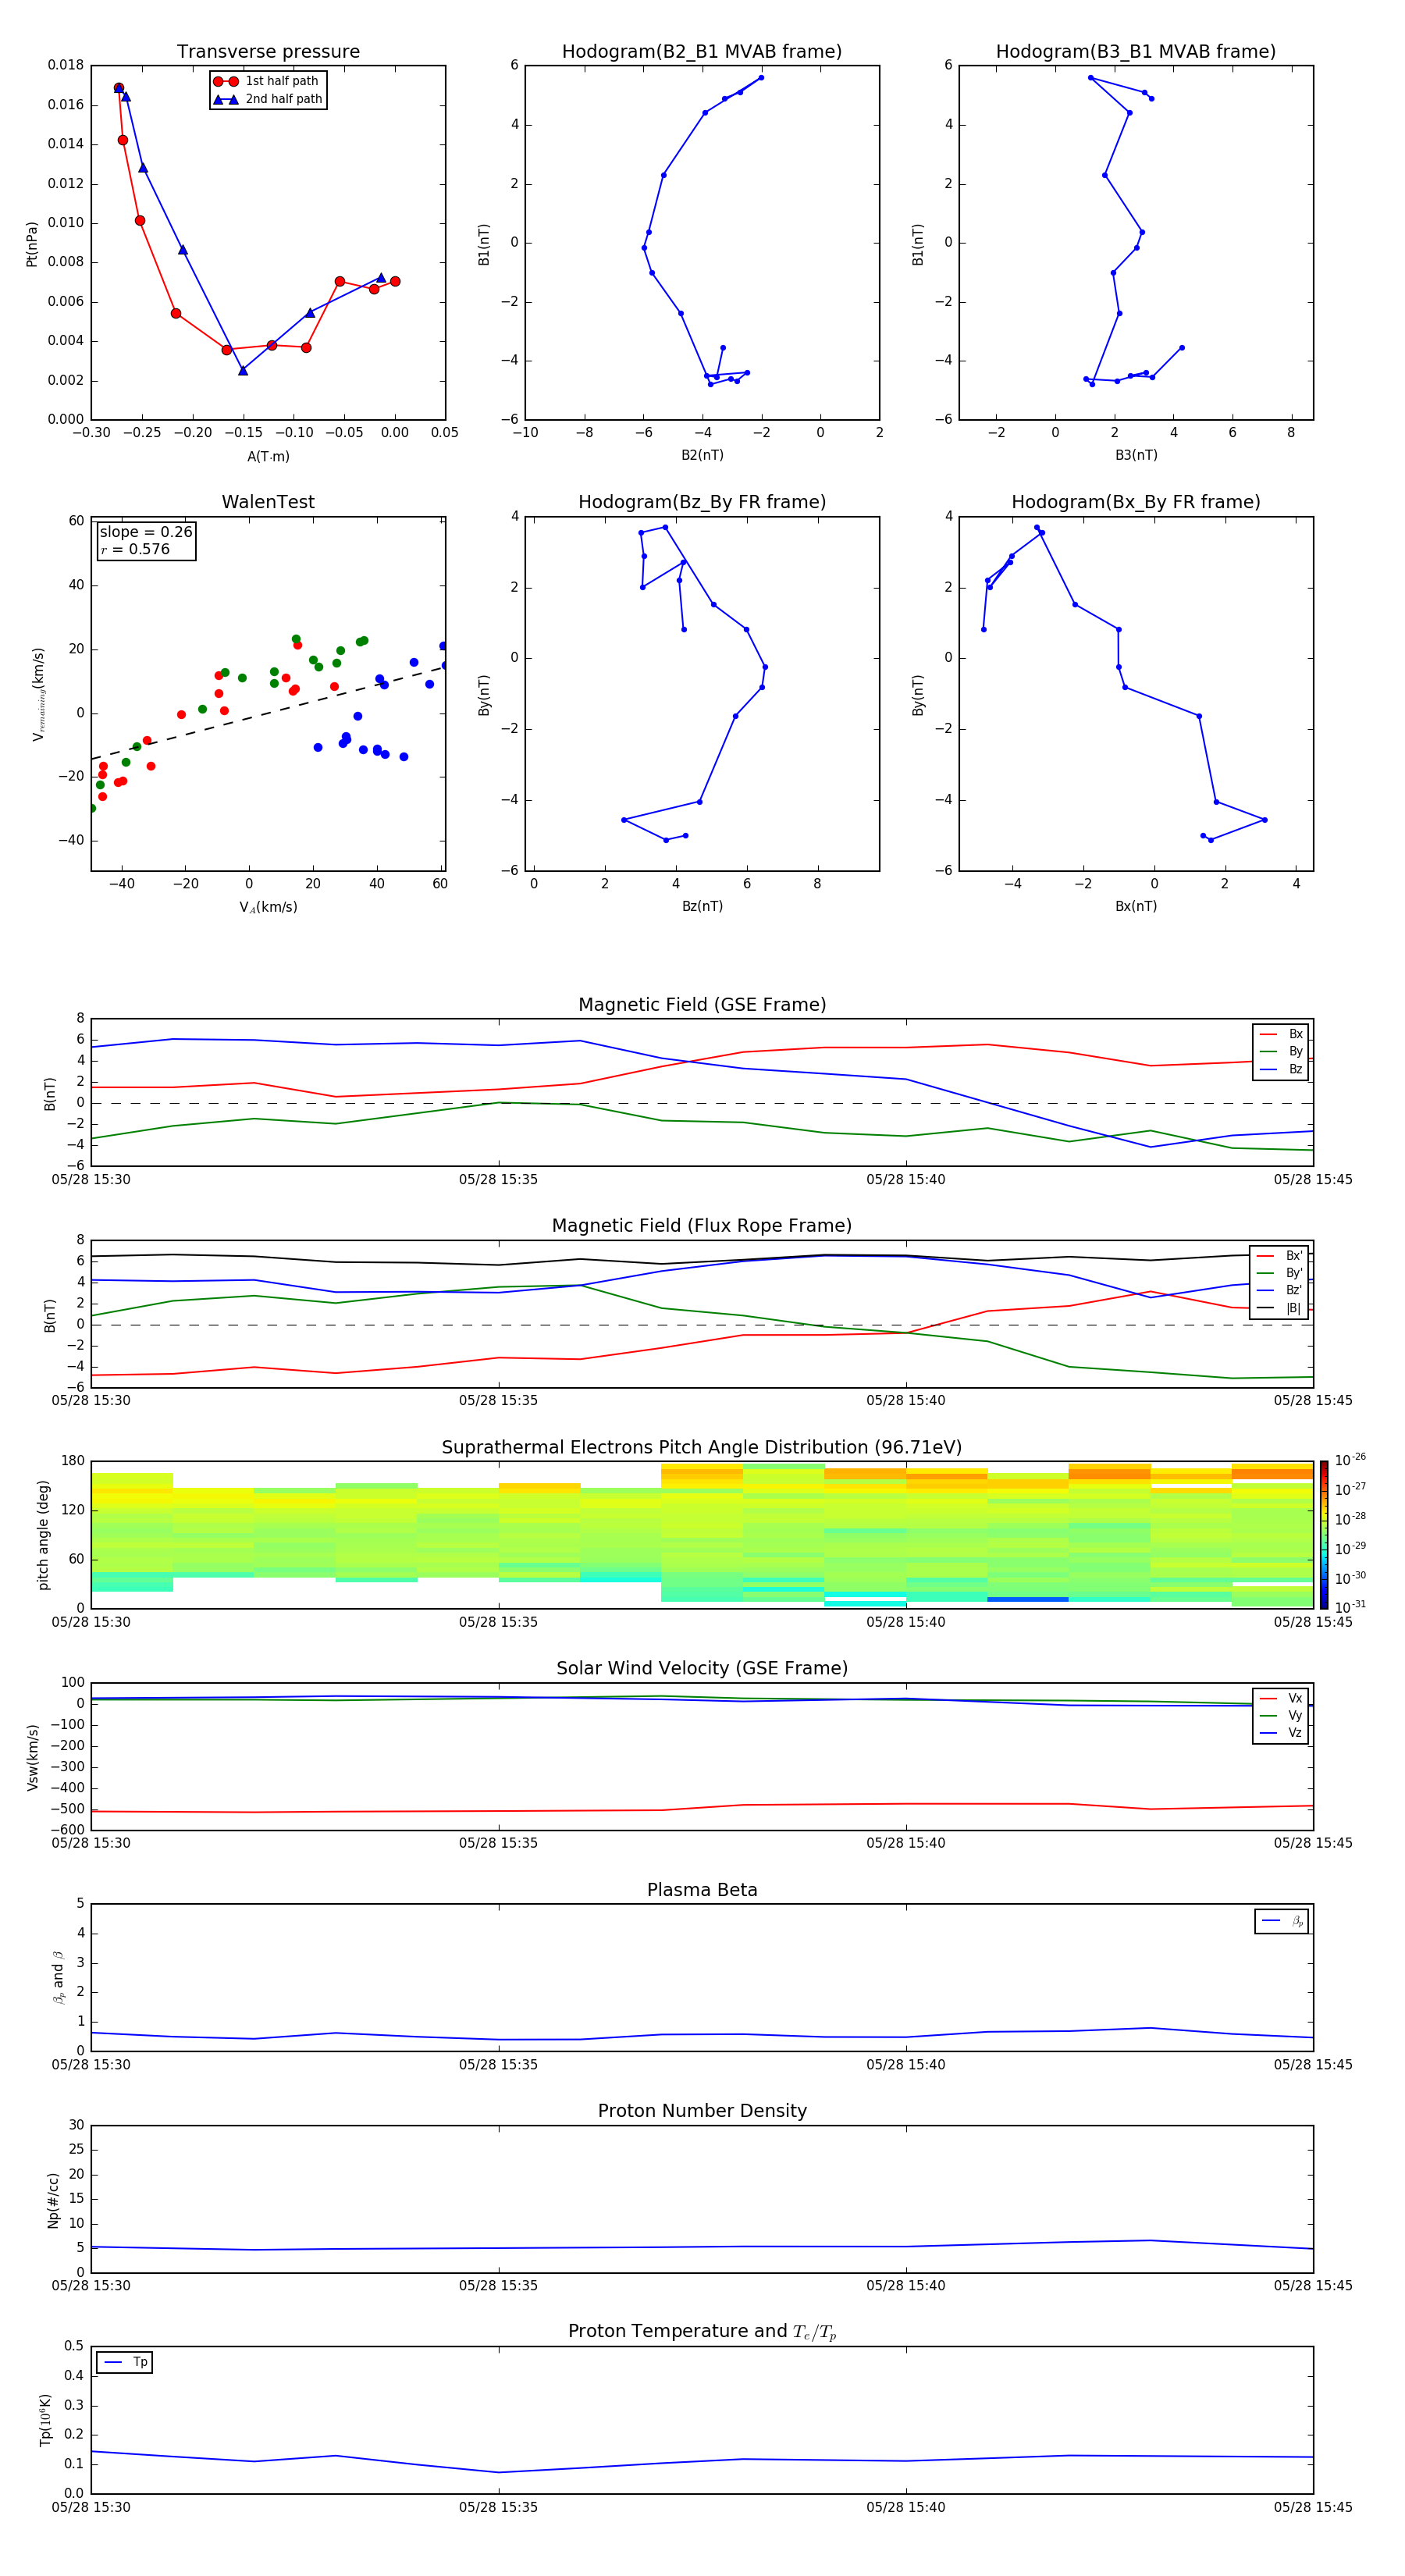Screen dimensions: 1405x2576
Task: Select the "A(T·m)" x-axis label
Action: pyautogui.click(x=268, y=457)
